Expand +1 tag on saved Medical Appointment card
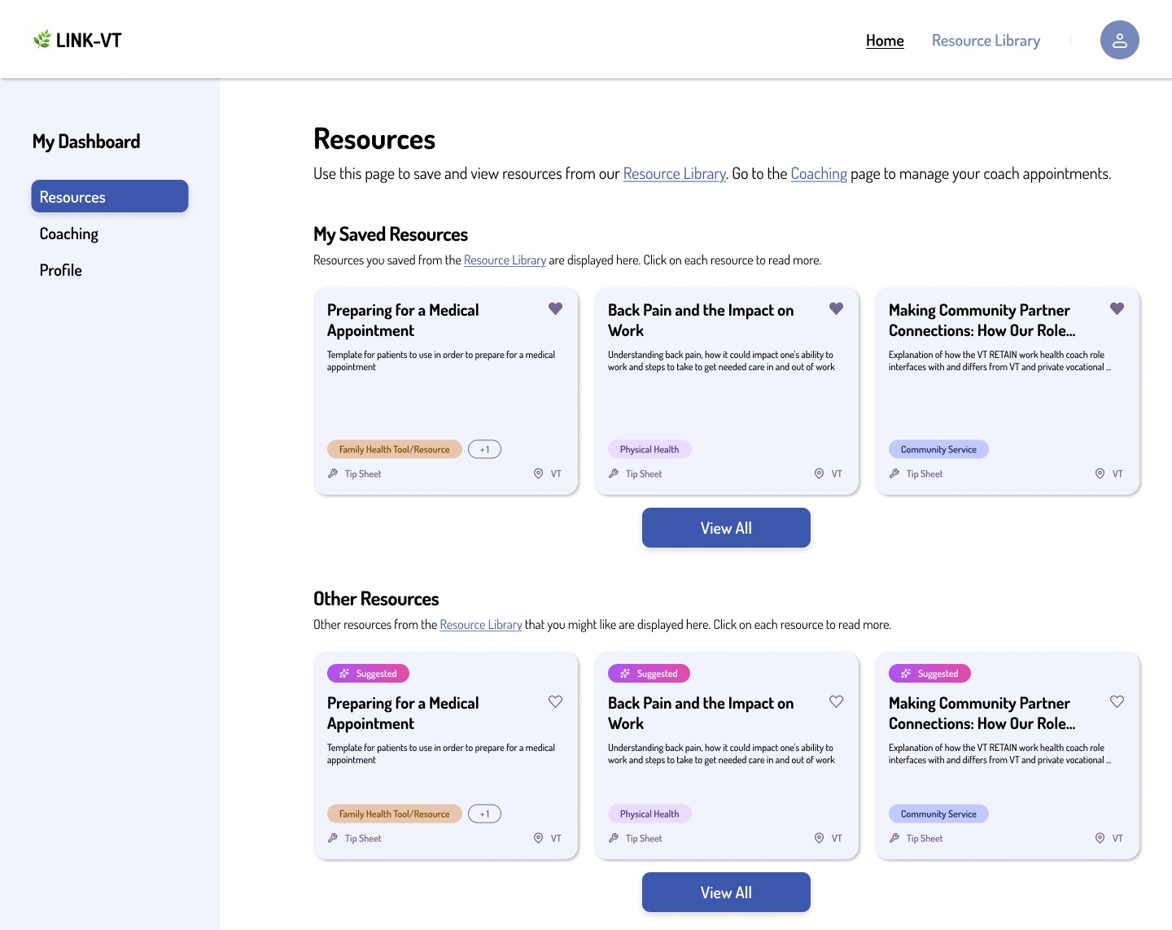 pos(484,448)
